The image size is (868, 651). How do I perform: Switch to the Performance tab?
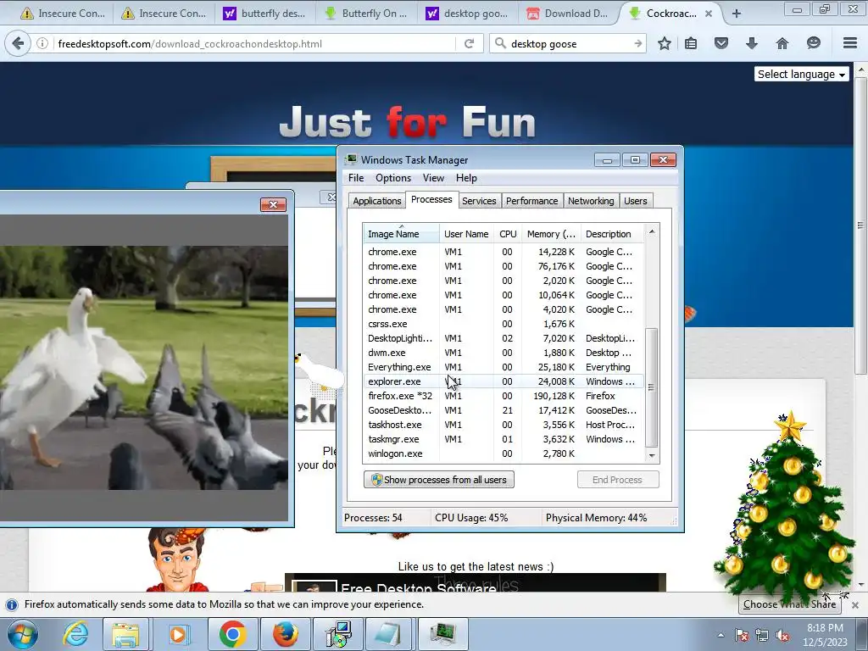point(532,201)
